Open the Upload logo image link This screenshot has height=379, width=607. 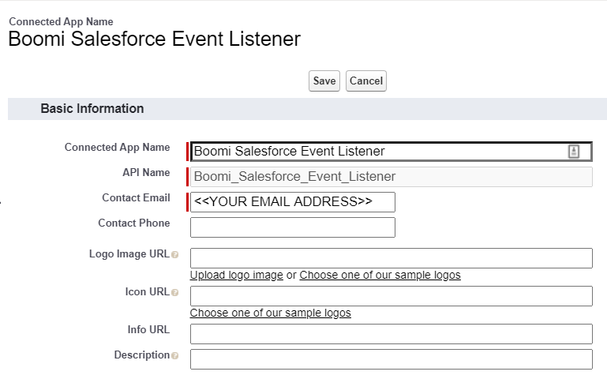(236, 276)
